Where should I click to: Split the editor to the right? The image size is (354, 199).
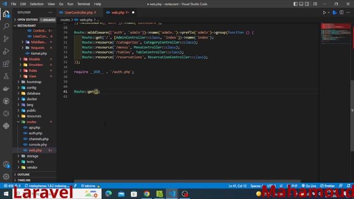[341, 12]
